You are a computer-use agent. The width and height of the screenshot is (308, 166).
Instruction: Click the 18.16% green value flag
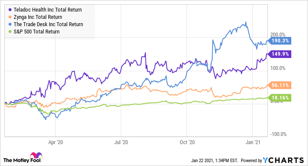279,98
